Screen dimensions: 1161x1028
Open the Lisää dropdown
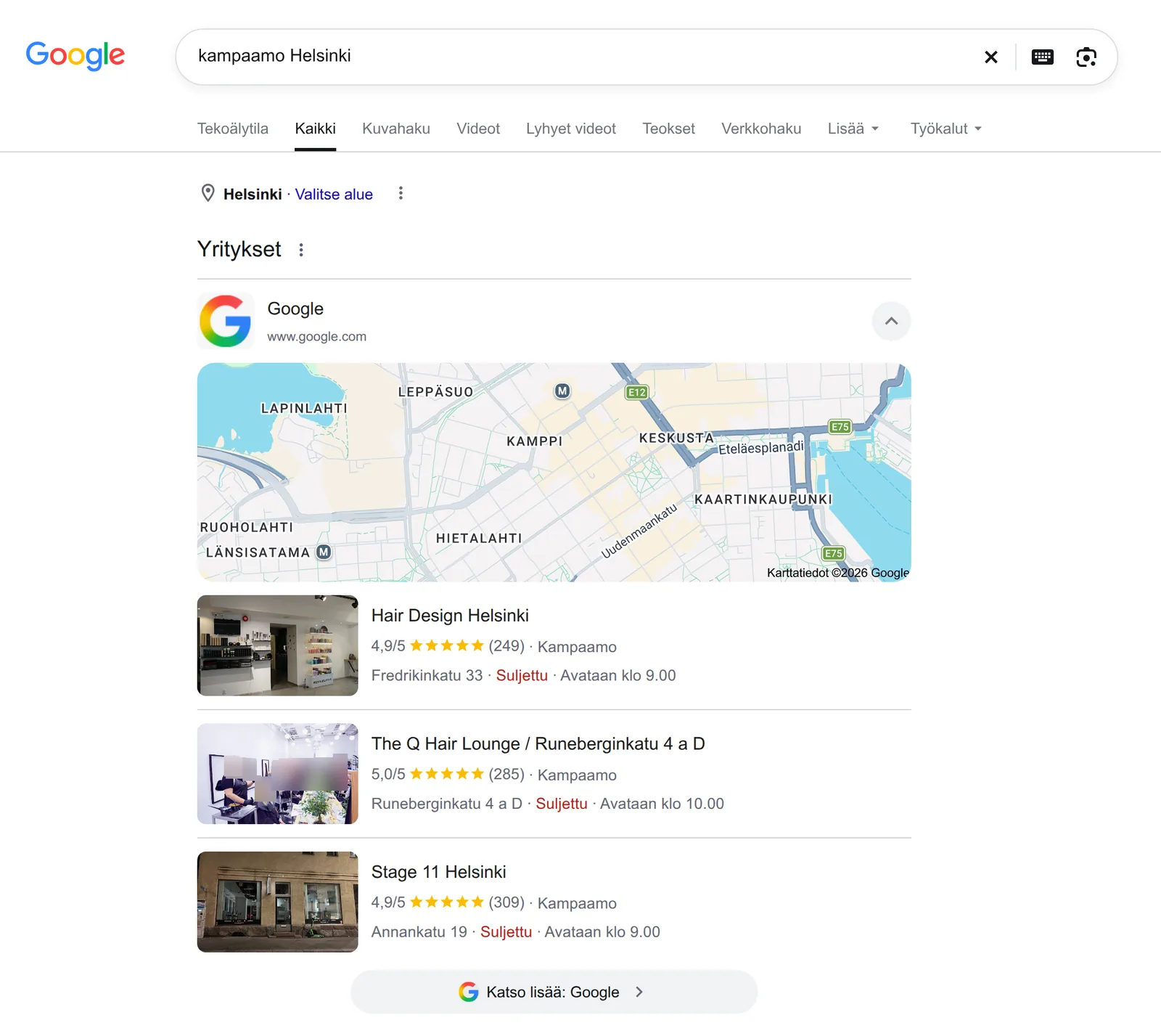coord(853,128)
